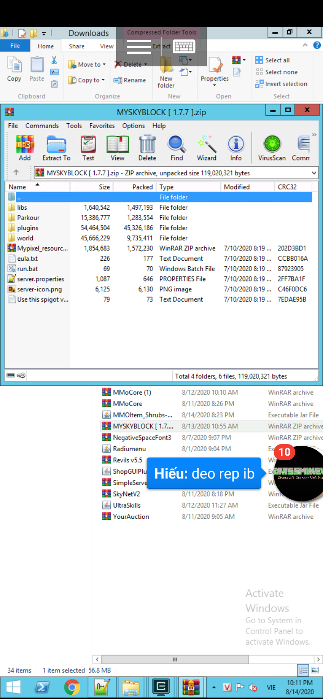Image resolution: width=323 pixels, height=699 pixels.
Task: Go up one level in WinRAR
Action: click(16, 173)
